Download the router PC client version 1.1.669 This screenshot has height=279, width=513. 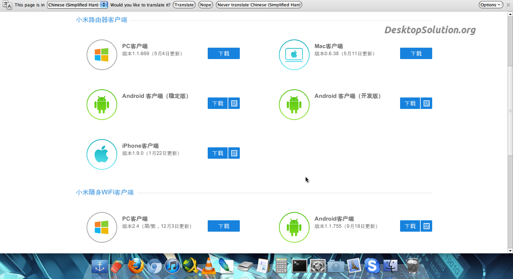[x=224, y=53]
